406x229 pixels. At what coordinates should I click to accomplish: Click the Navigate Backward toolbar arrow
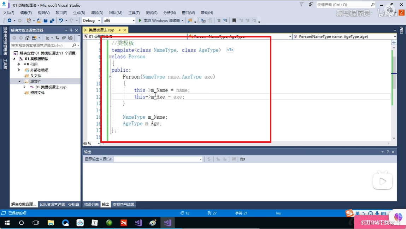tap(10, 20)
